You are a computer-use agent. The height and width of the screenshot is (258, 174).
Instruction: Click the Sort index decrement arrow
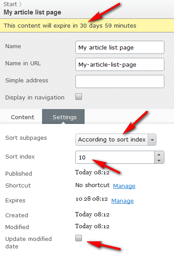click(159, 160)
